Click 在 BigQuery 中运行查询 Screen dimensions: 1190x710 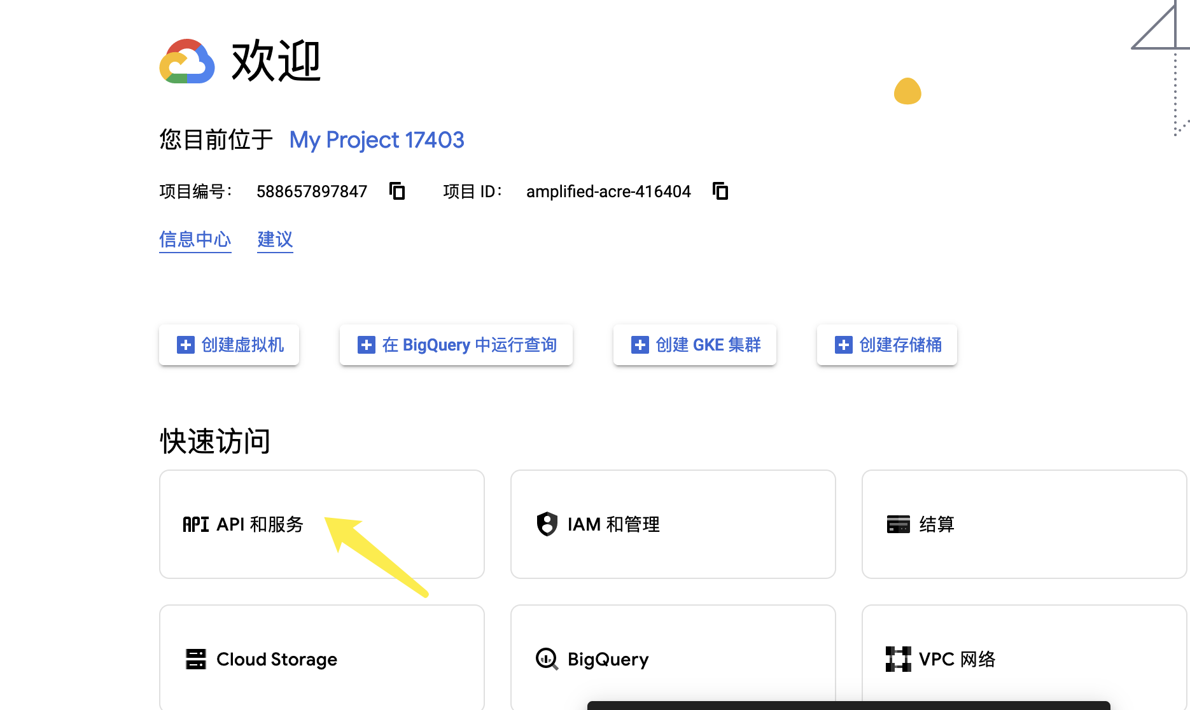[x=456, y=345]
